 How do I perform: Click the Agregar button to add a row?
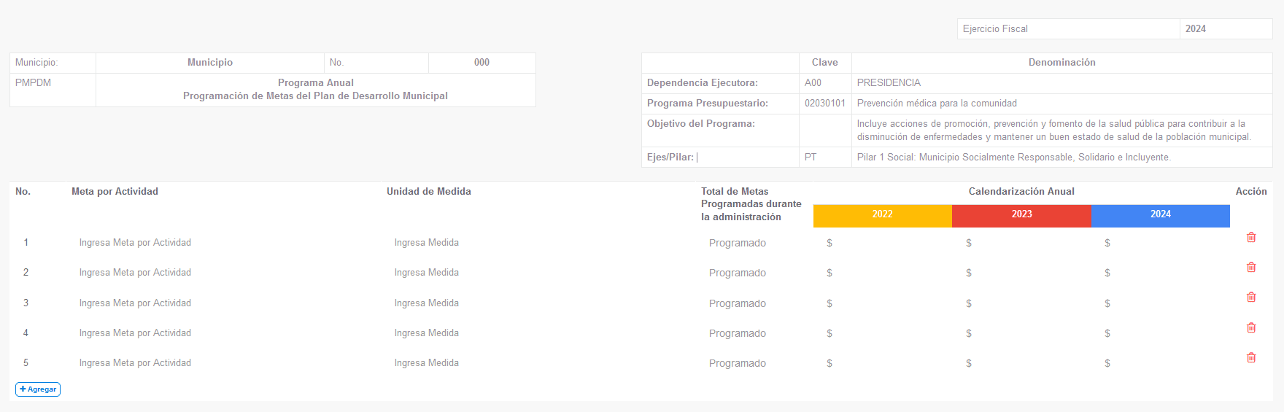[38, 389]
